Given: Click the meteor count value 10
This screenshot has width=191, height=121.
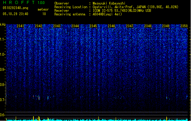Looking at the screenshot, I should pos(44,14).
